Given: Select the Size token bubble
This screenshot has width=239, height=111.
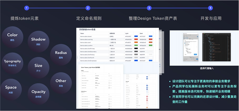Looking at the screenshot, I should click(x=38, y=68).
